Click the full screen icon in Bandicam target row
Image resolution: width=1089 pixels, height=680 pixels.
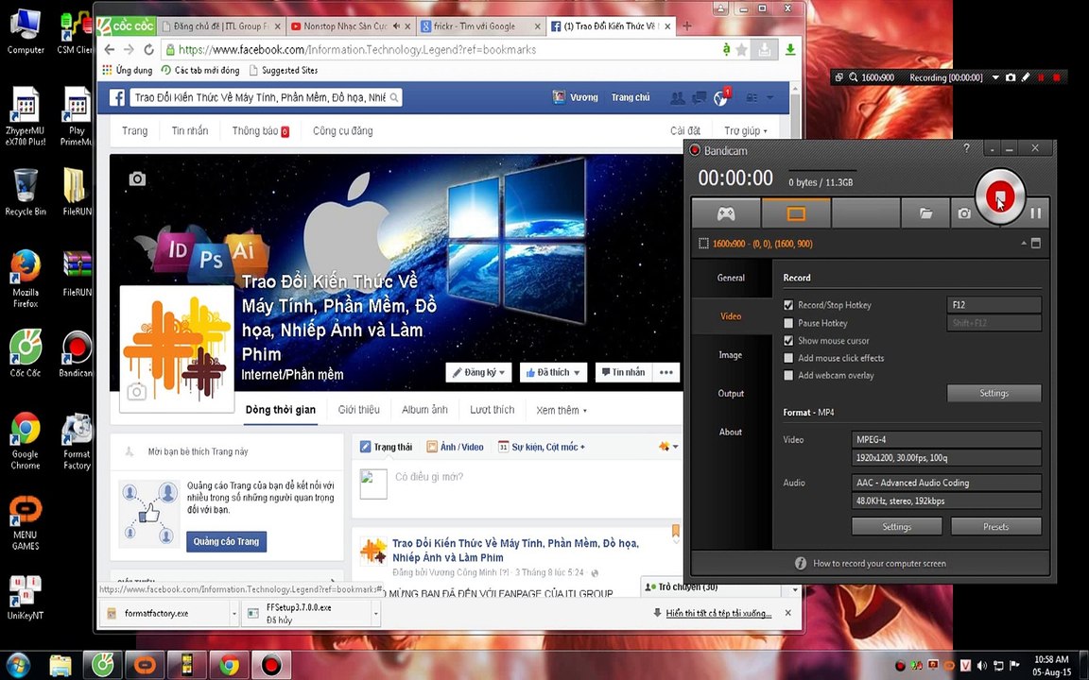pyautogui.click(x=1036, y=244)
